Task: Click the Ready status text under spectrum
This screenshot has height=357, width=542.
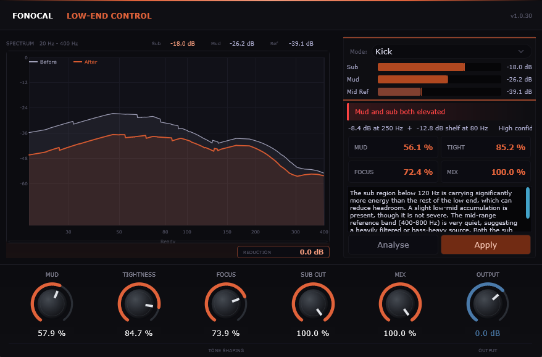Action: pos(168,241)
